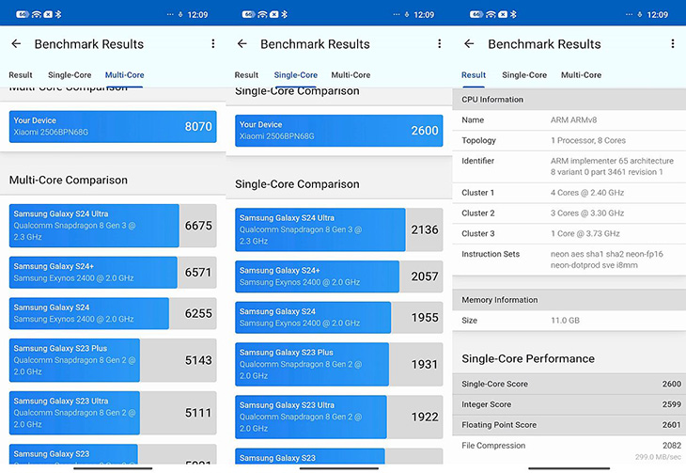Tap Single-Core Performance heading

[528, 358]
